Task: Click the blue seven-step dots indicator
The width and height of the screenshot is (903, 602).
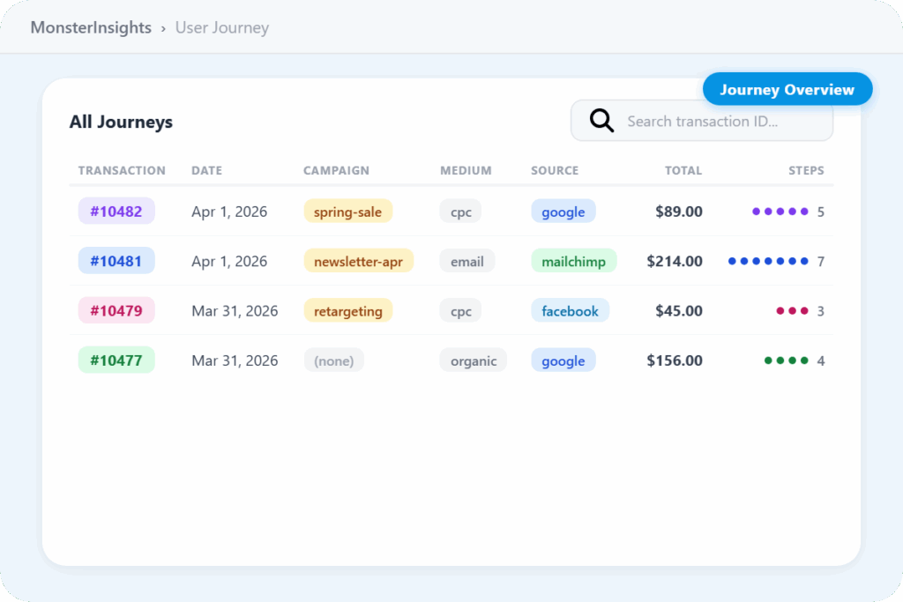Action: click(768, 261)
